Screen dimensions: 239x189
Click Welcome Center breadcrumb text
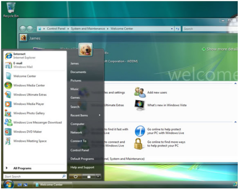click(x=122, y=29)
